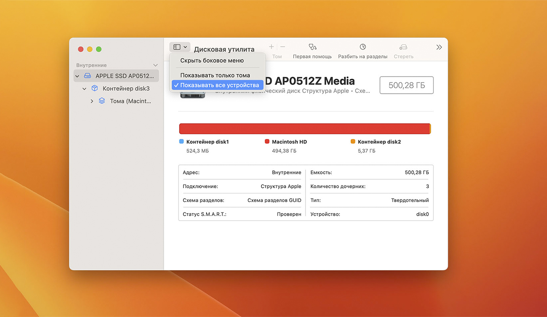Click the "Твердотельный" type value
Screen dimensions: 547x317
pos(410,201)
